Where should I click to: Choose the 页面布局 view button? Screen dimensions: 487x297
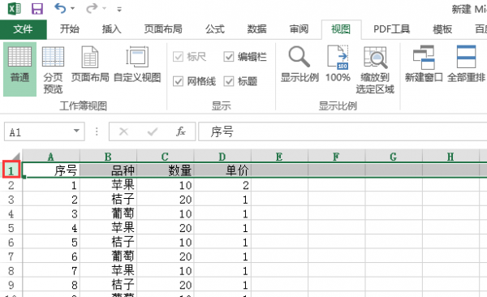(90, 64)
